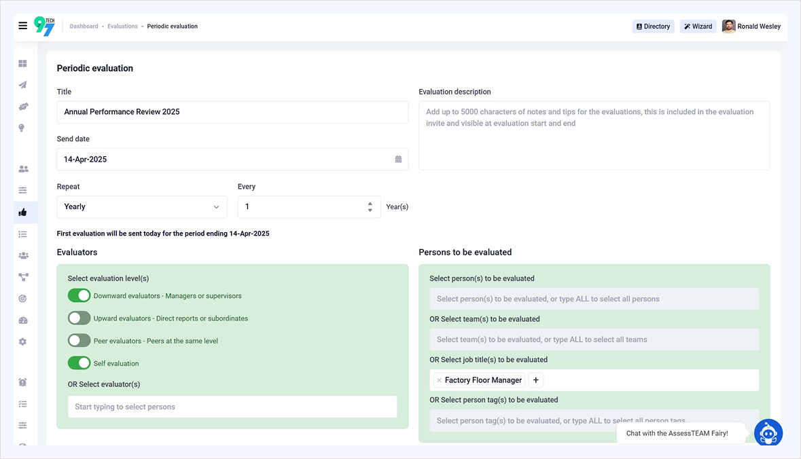
Task: Click the Directory button
Action: pos(653,26)
